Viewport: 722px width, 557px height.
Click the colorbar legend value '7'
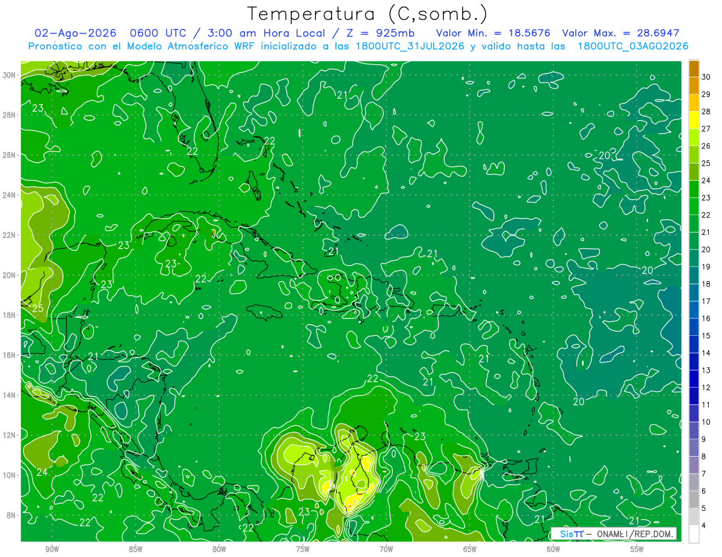(704, 473)
